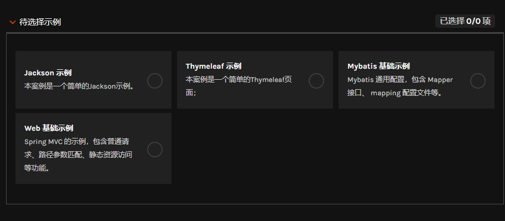
Task: Collapse the 待选择示例 section chevron
Action: [x=13, y=22]
